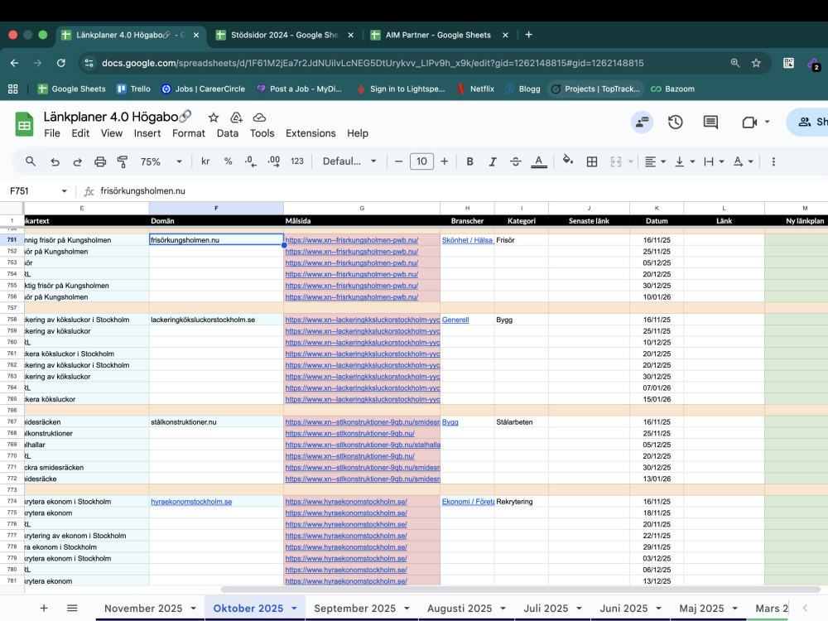
Task: Click the print icon
Action: coord(100,161)
